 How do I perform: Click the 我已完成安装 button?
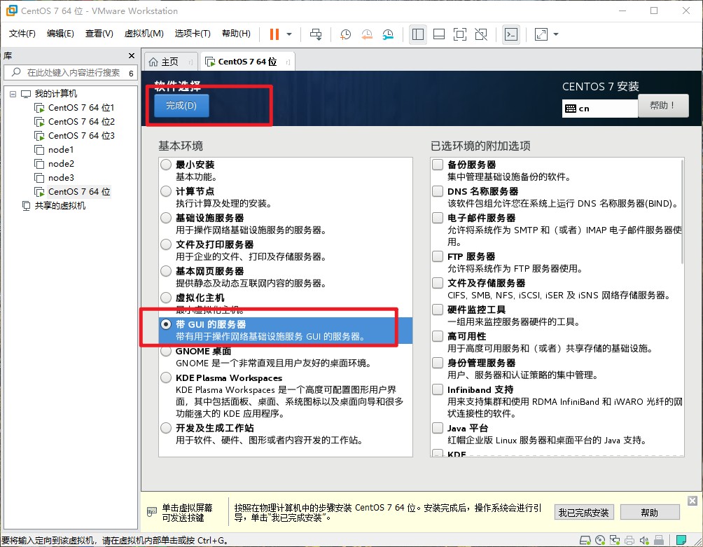583,513
